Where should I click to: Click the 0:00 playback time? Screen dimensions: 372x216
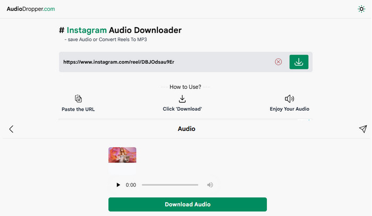click(x=131, y=185)
